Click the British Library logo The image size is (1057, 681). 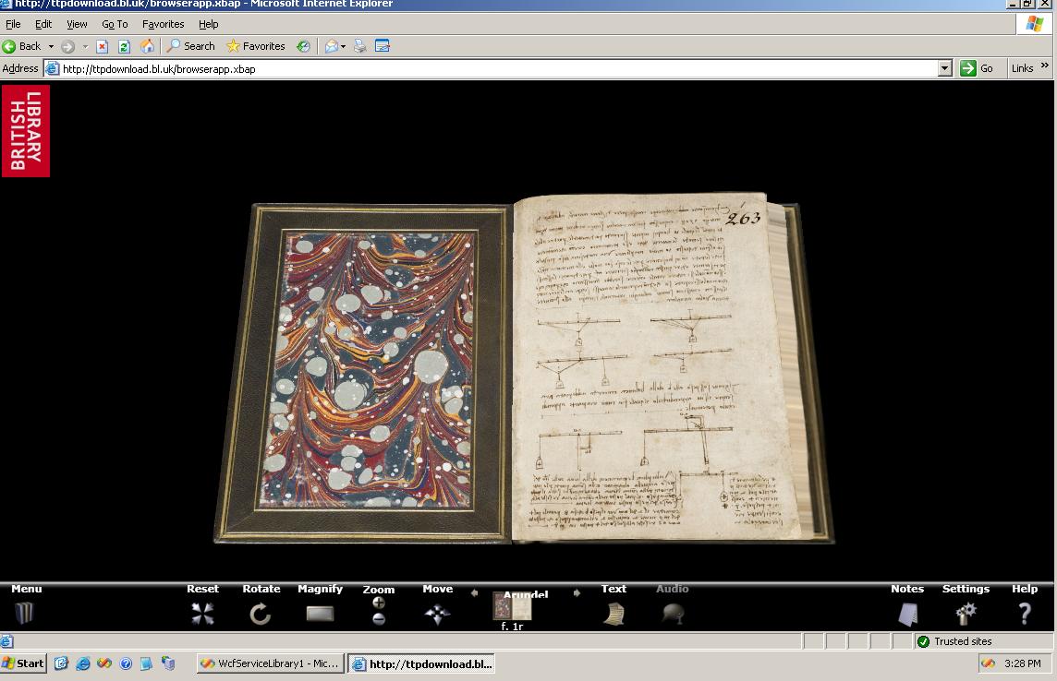(26, 130)
